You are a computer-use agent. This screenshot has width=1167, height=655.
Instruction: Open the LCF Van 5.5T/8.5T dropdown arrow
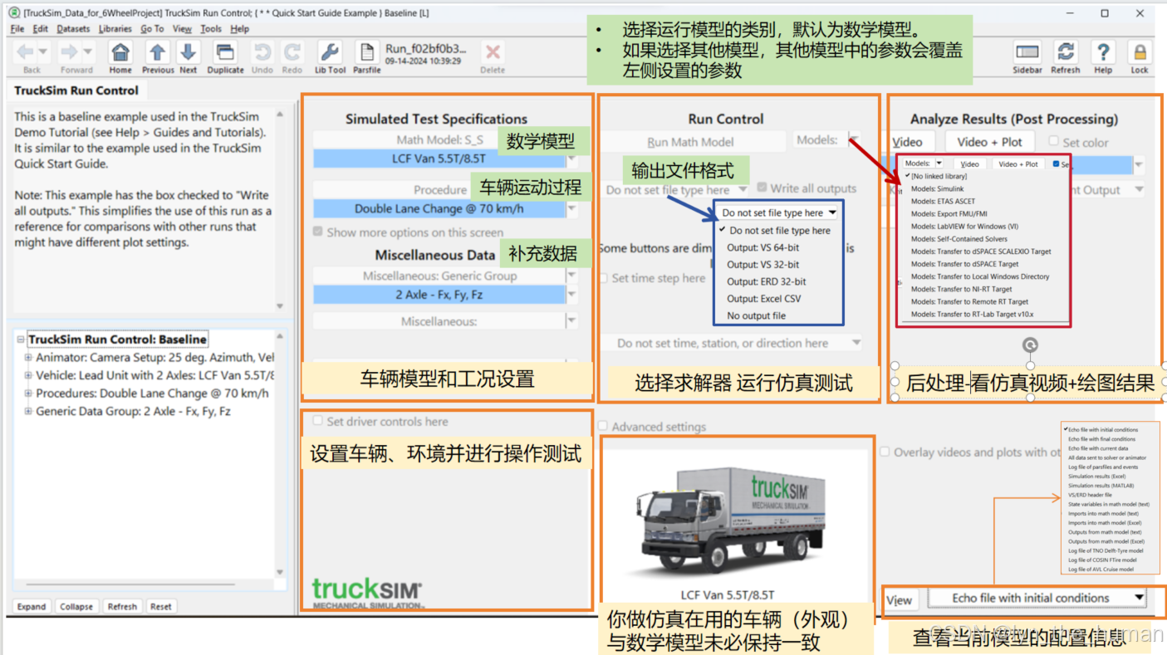[571, 159]
